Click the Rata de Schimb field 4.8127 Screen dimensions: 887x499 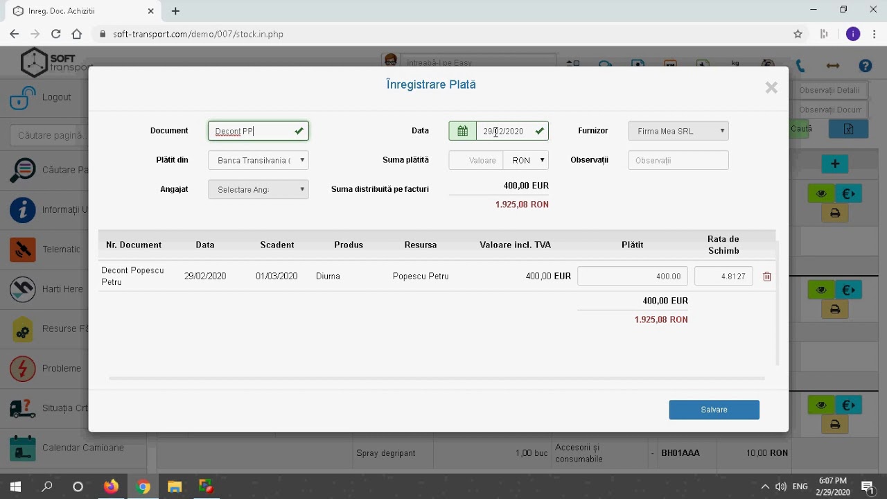pos(723,276)
